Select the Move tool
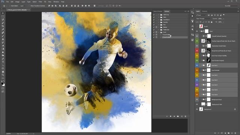The width and height of the screenshot is (240, 135). pyautogui.click(x=3, y=13)
